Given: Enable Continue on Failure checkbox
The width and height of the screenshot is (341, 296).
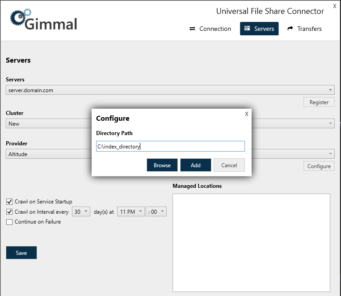Looking at the screenshot, I should 9,222.
